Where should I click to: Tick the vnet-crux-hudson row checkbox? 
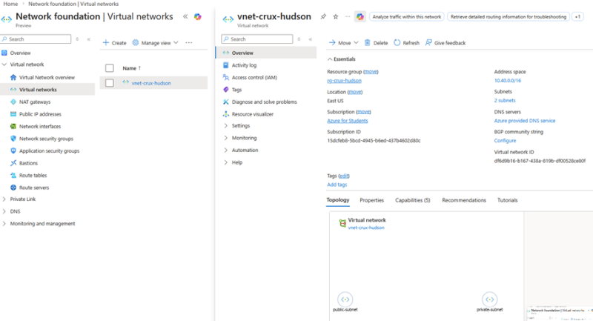click(x=109, y=83)
